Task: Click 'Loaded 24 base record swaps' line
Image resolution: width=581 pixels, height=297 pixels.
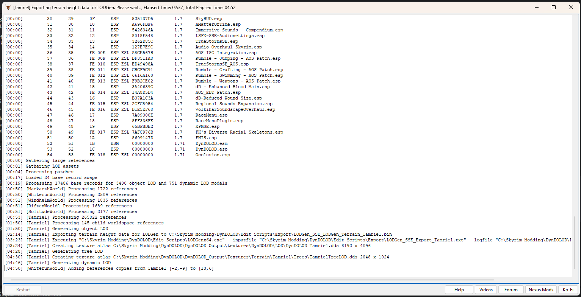Action: pos(51,177)
